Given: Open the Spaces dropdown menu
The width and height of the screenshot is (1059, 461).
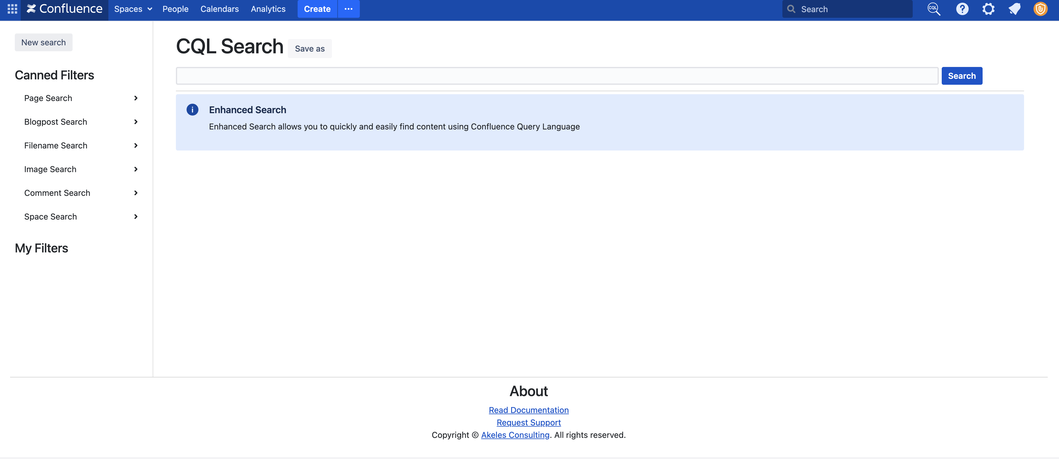Looking at the screenshot, I should click(x=133, y=9).
